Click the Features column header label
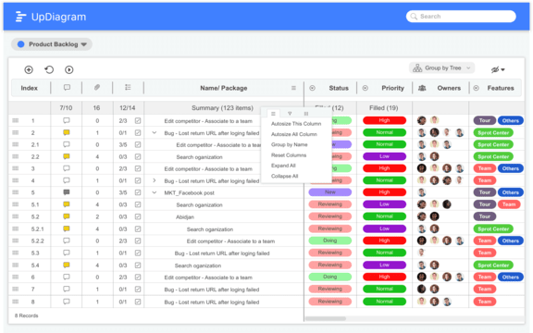Viewport: 533px width, 333px height. 501,88
